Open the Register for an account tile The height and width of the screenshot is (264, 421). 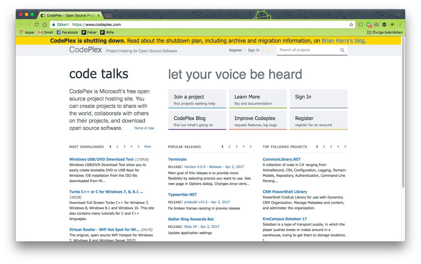tap(318, 120)
